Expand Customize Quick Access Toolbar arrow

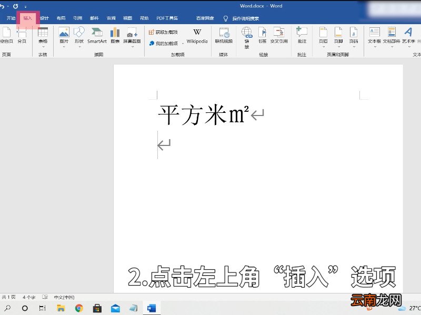tap(25, 6)
